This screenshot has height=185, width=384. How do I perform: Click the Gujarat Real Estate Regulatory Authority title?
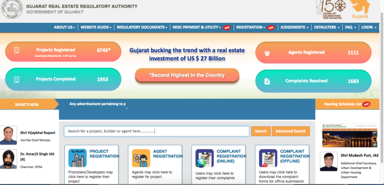coord(82,6)
